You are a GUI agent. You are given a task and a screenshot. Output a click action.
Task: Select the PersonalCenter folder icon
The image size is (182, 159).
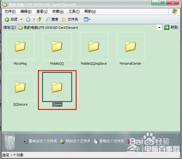tap(131, 46)
